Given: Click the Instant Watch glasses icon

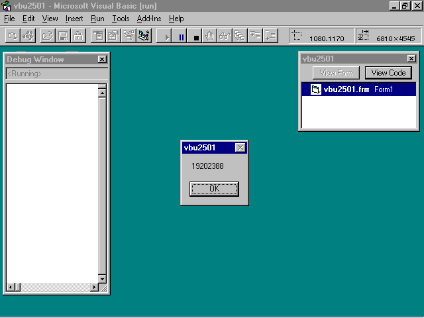Looking at the screenshot, I should [225, 36].
